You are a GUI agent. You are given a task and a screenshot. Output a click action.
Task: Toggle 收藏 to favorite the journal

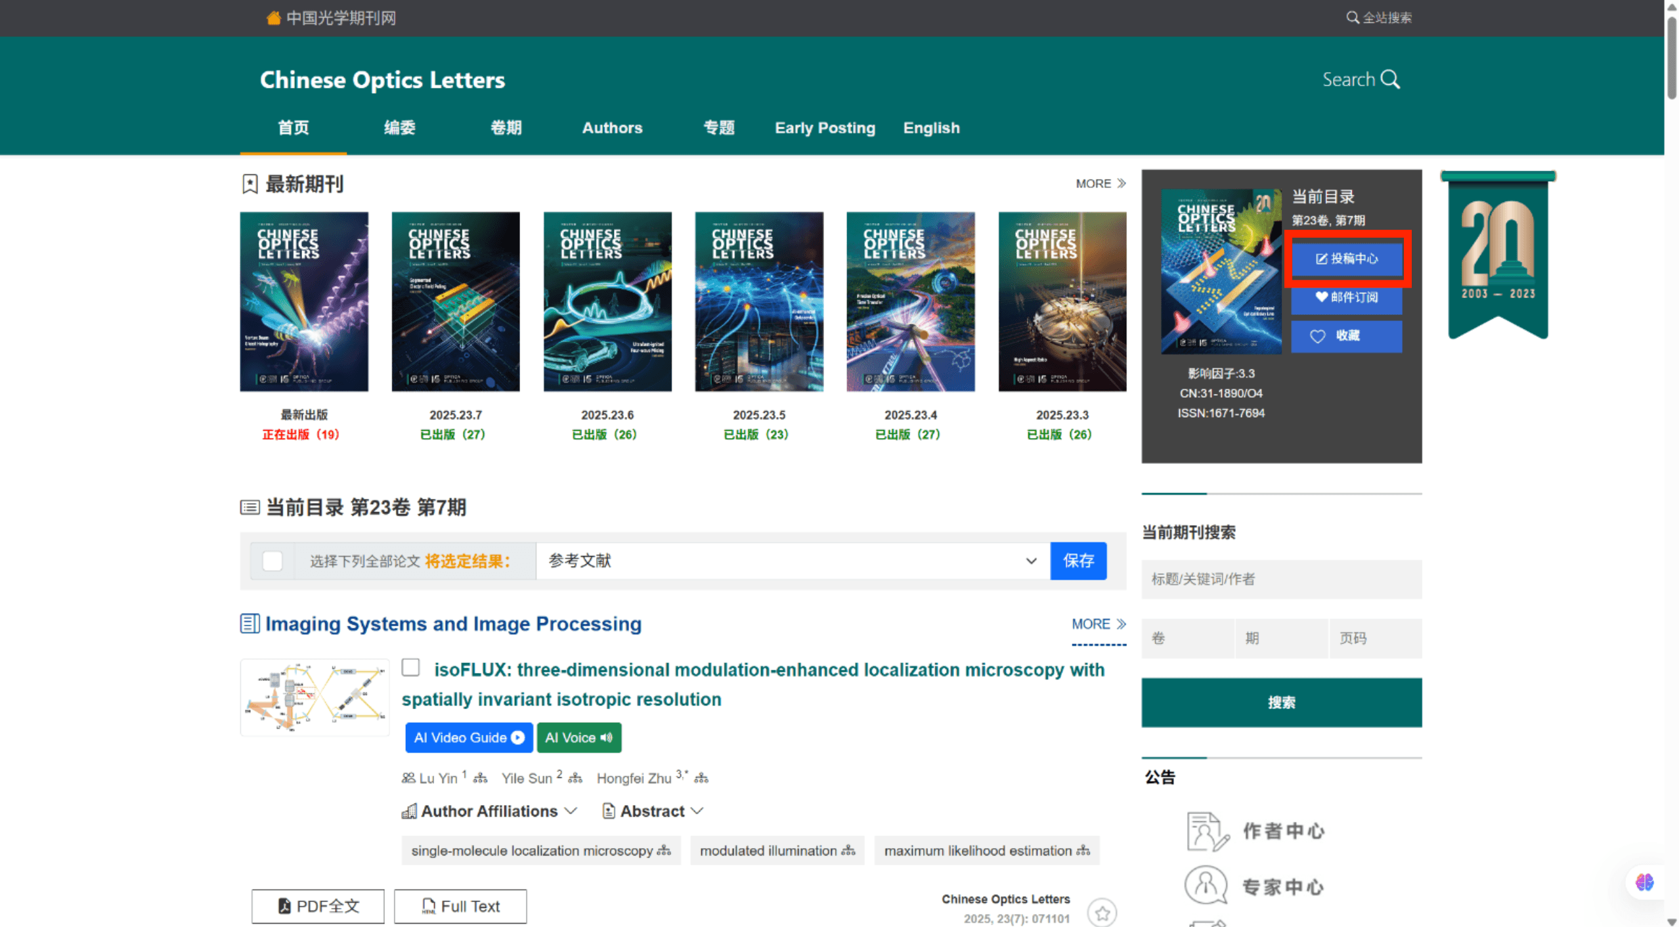[x=1346, y=335]
